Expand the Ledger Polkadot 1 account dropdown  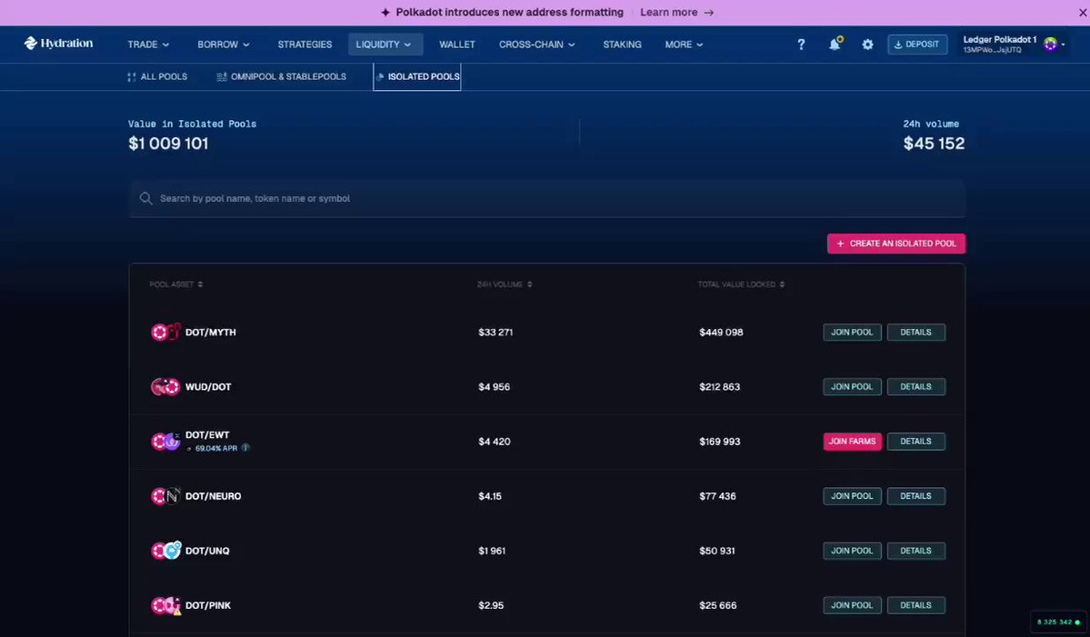pyautogui.click(x=1014, y=45)
